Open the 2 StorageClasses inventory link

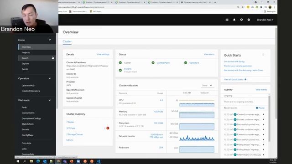(x=74, y=134)
